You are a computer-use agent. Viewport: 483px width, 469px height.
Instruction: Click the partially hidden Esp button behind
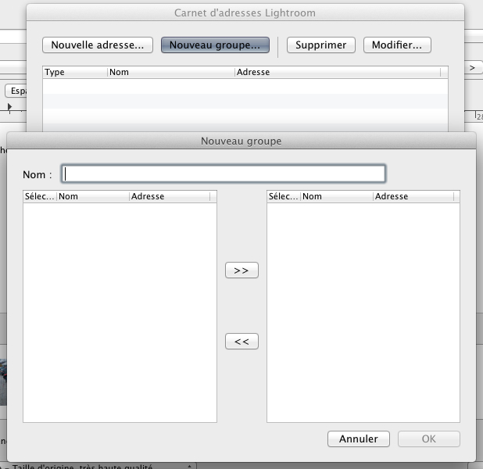[16, 91]
